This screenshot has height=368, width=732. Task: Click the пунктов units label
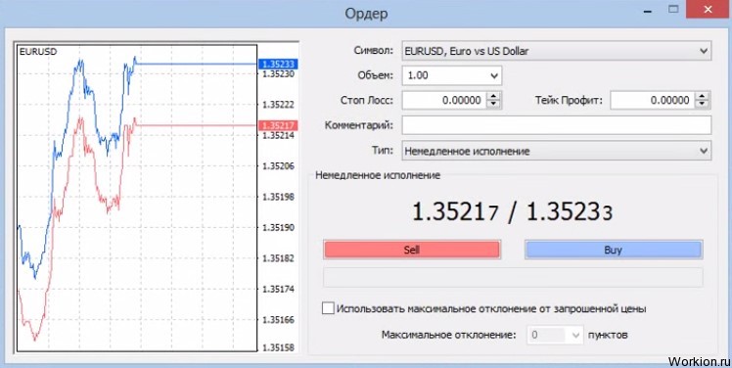coord(608,335)
